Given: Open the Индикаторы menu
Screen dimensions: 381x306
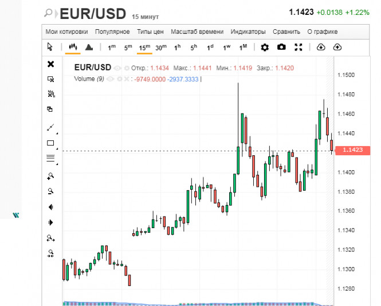Looking at the screenshot, I should click(248, 32).
